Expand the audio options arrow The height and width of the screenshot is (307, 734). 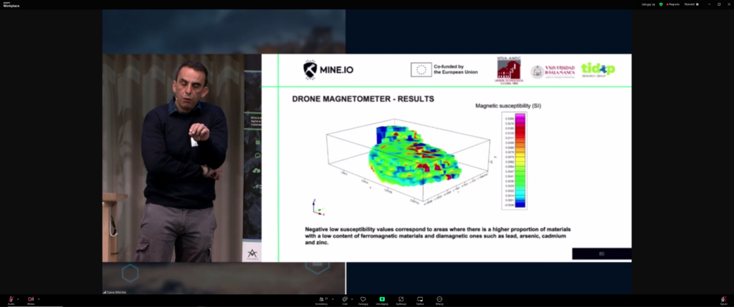coord(18,298)
